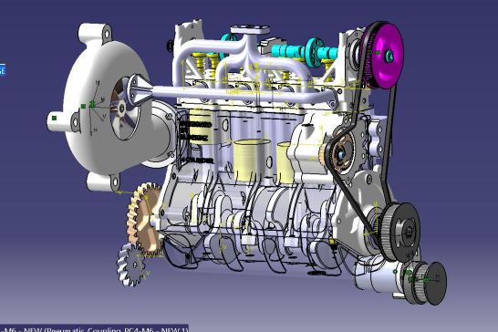Click the belt tensioner idler pulley
This screenshot has height=332, width=498.
340,153
